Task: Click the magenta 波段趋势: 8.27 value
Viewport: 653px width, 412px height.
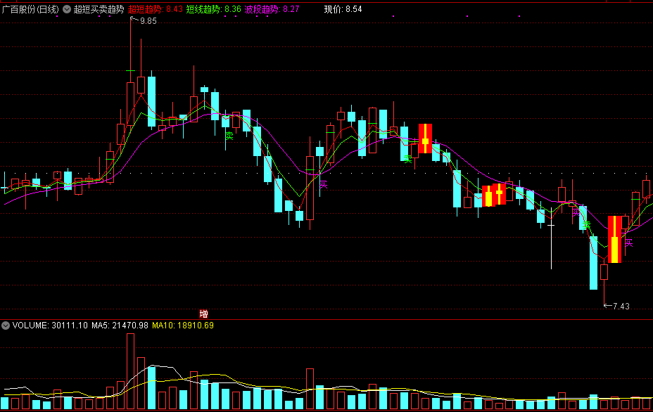Action: click(x=272, y=9)
